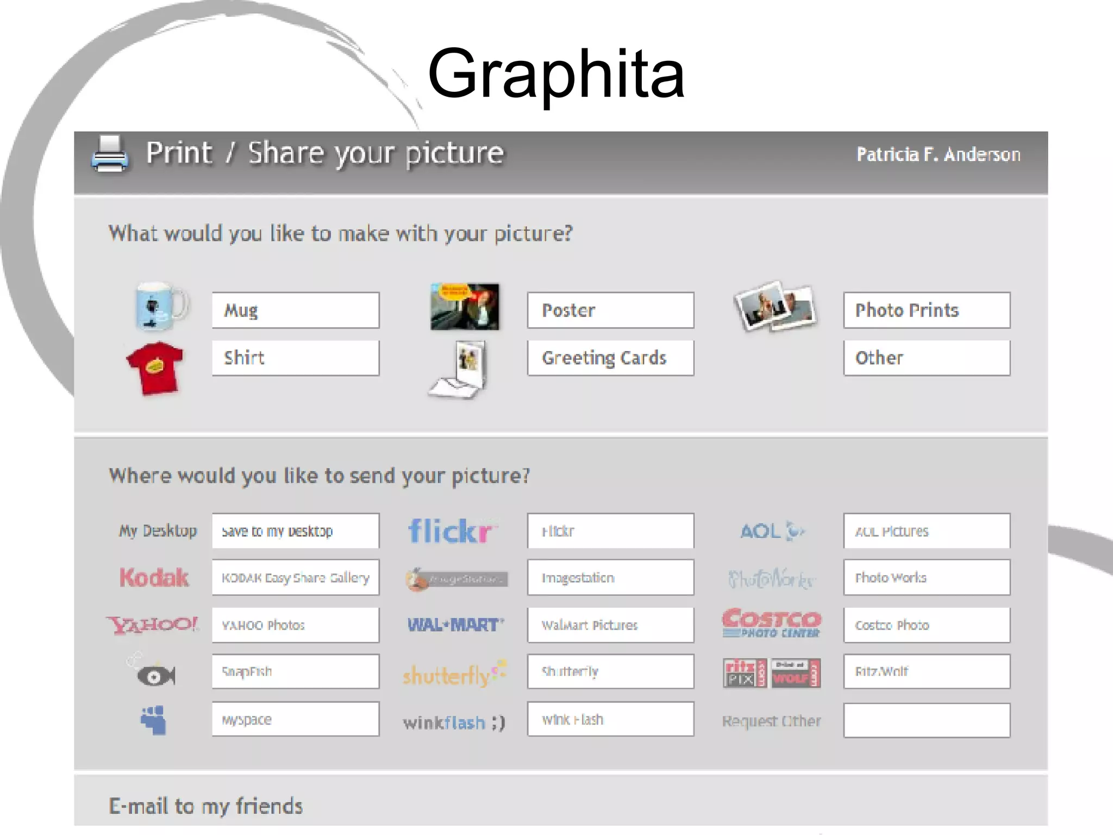
Task: Select the Shutterfly destination box
Action: point(611,672)
